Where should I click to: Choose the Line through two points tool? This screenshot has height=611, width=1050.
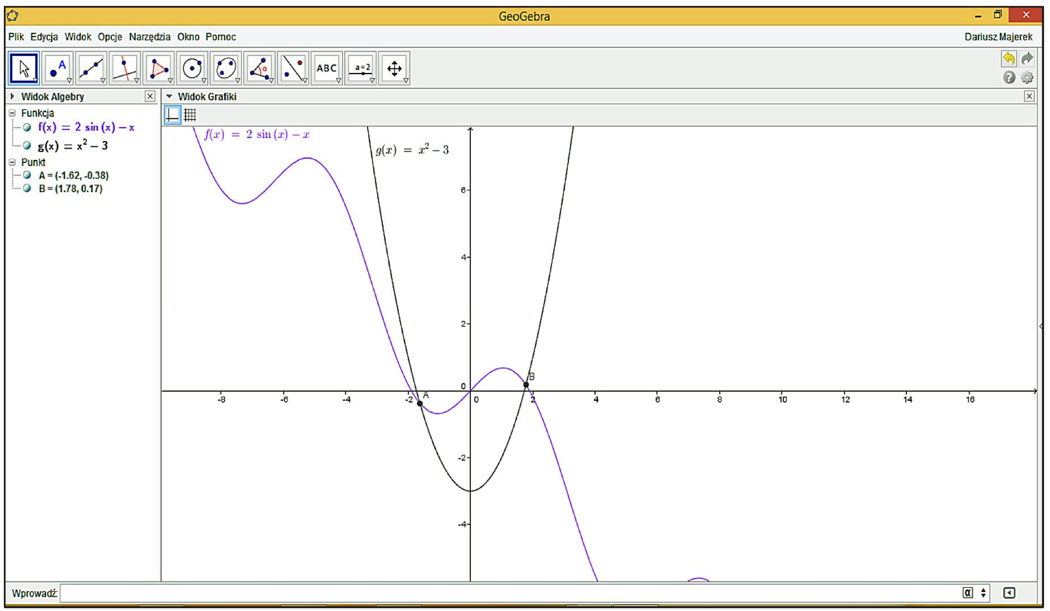point(91,68)
